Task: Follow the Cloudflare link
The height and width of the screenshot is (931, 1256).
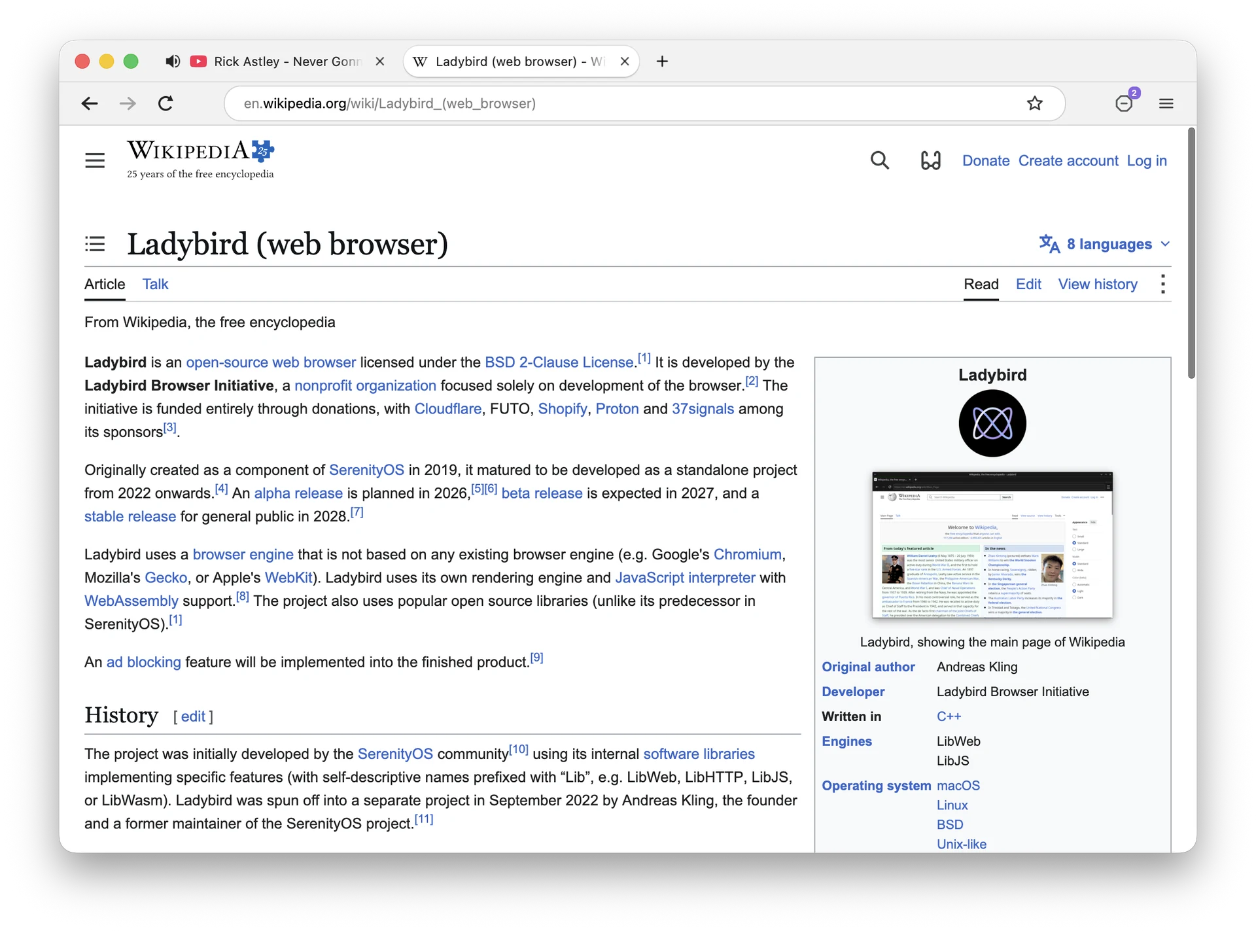Action: pyautogui.click(x=448, y=409)
